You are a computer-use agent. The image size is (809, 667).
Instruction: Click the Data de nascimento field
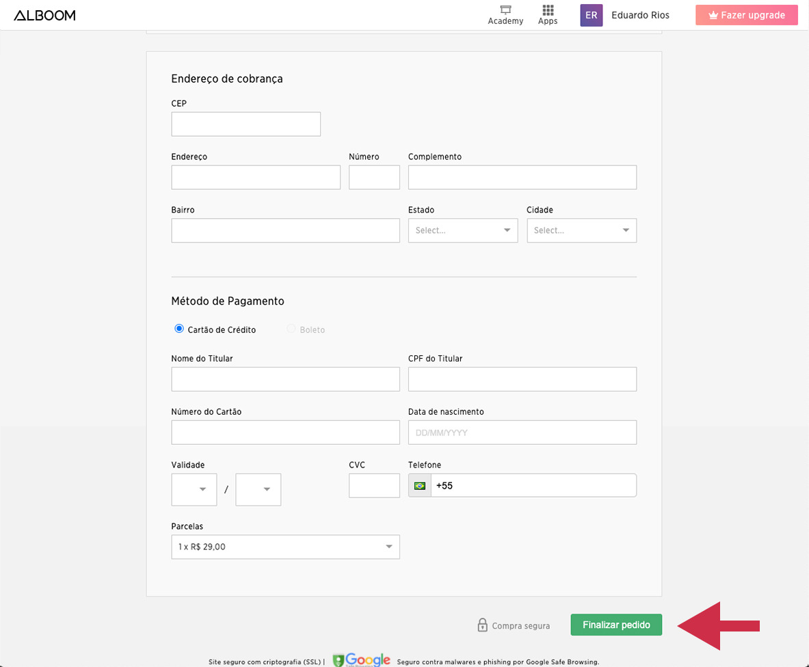point(522,433)
